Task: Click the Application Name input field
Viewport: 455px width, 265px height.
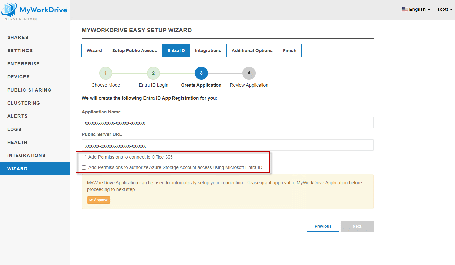Action: [227, 123]
